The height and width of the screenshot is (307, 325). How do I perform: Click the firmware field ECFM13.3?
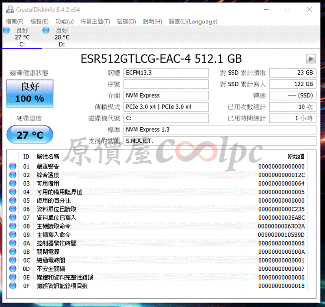click(166, 73)
